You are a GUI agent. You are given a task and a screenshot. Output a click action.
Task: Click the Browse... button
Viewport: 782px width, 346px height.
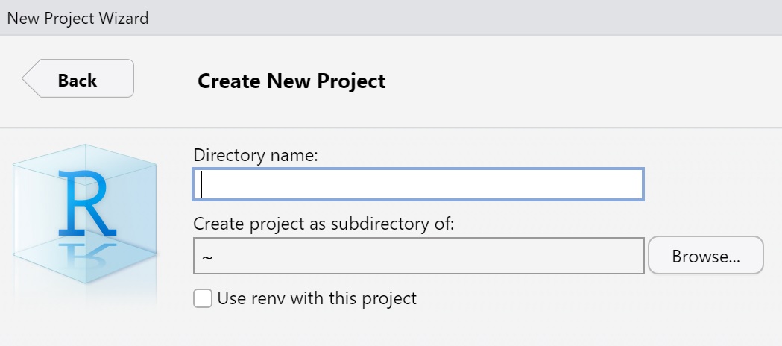tap(705, 257)
